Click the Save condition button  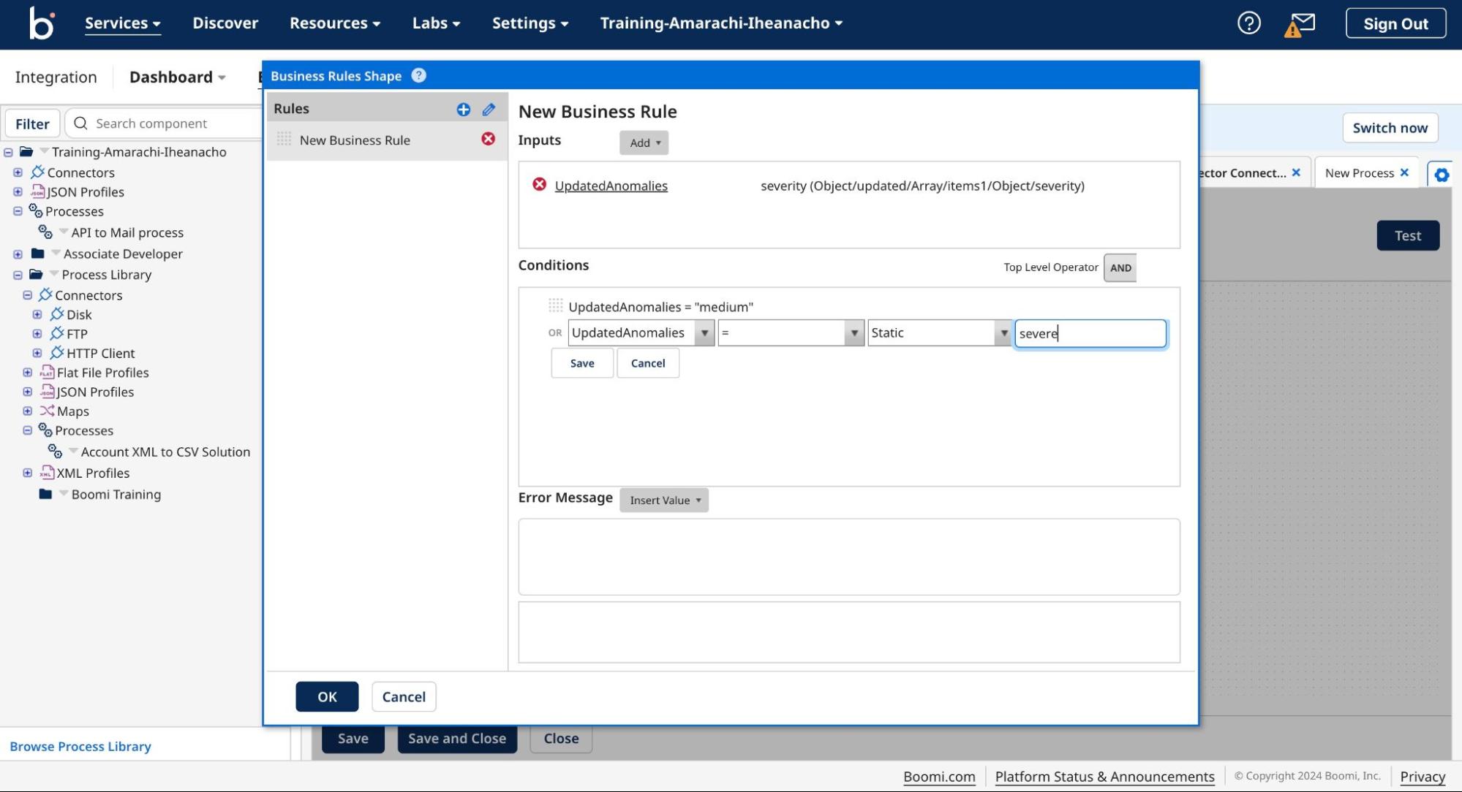581,362
